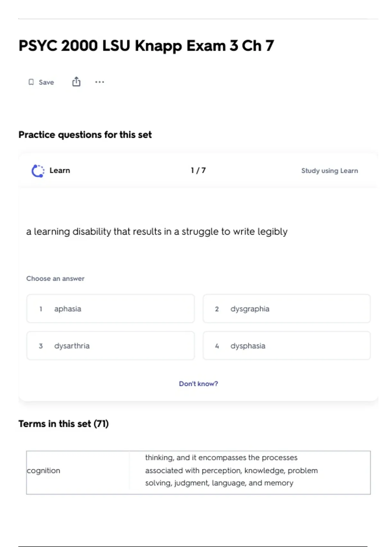Viewport: 386px width, 547px height.
Task: Open 'Study using Learn' link
Action: coord(329,171)
